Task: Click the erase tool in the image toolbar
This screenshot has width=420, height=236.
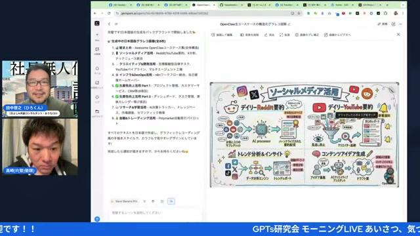Action: coord(269,35)
